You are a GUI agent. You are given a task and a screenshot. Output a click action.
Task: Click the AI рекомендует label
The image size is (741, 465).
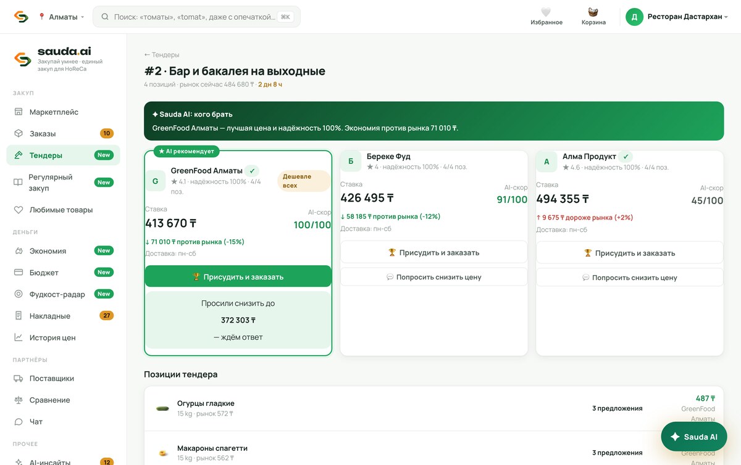coord(186,150)
